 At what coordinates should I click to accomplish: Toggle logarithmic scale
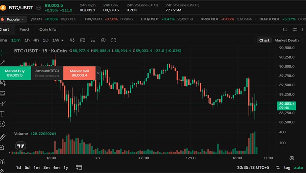tap(287, 168)
